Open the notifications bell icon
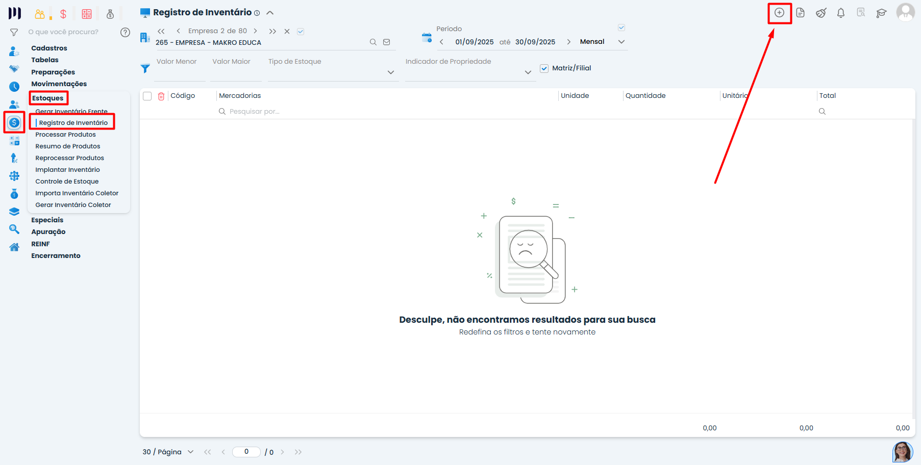 pyautogui.click(x=841, y=13)
